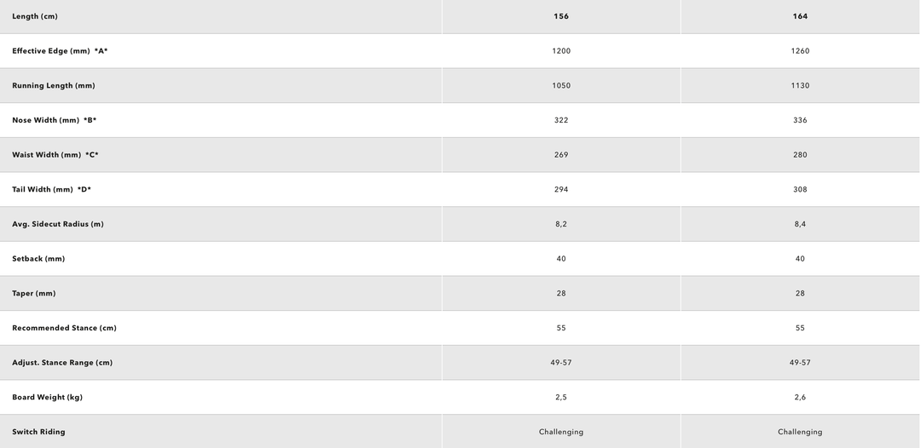
Task: Select the 1130 running length value
Action: [x=800, y=86]
